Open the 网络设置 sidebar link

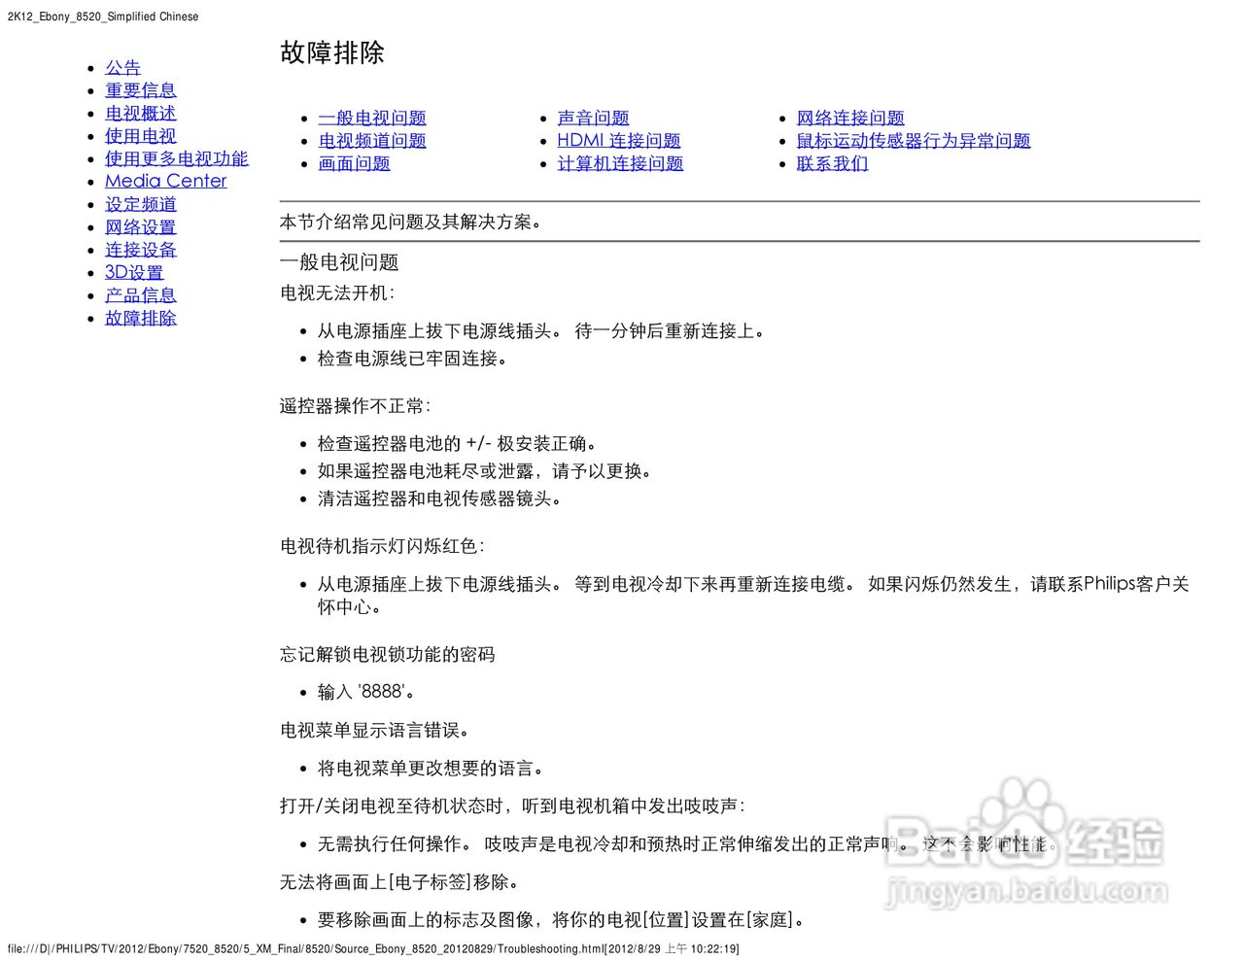point(141,227)
